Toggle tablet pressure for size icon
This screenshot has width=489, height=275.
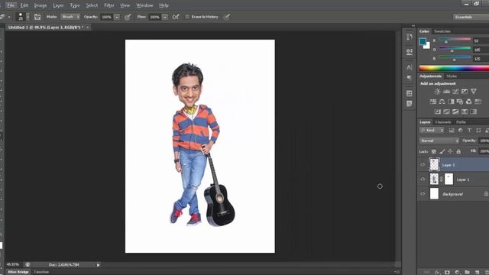(x=227, y=17)
